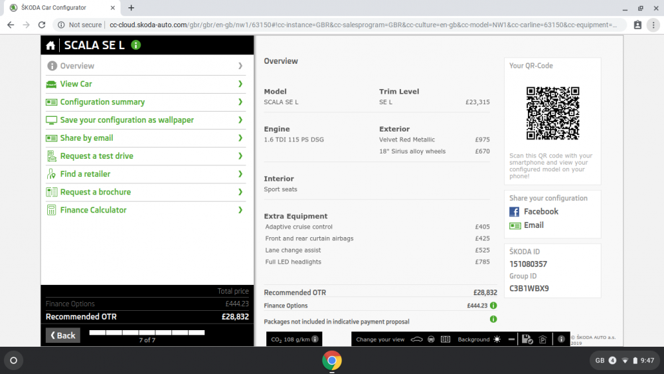Screen dimensions: 664x374
Task: Select Configuration summary menu item
Action: pyautogui.click(x=145, y=102)
